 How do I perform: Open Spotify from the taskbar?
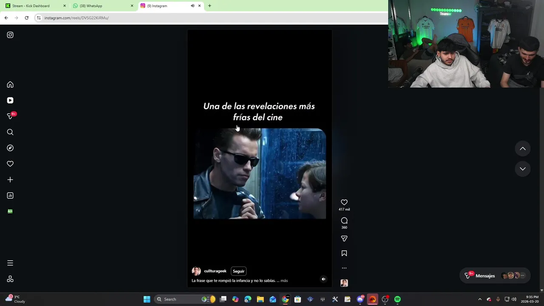pyautogui.click(x=397, y=299)
